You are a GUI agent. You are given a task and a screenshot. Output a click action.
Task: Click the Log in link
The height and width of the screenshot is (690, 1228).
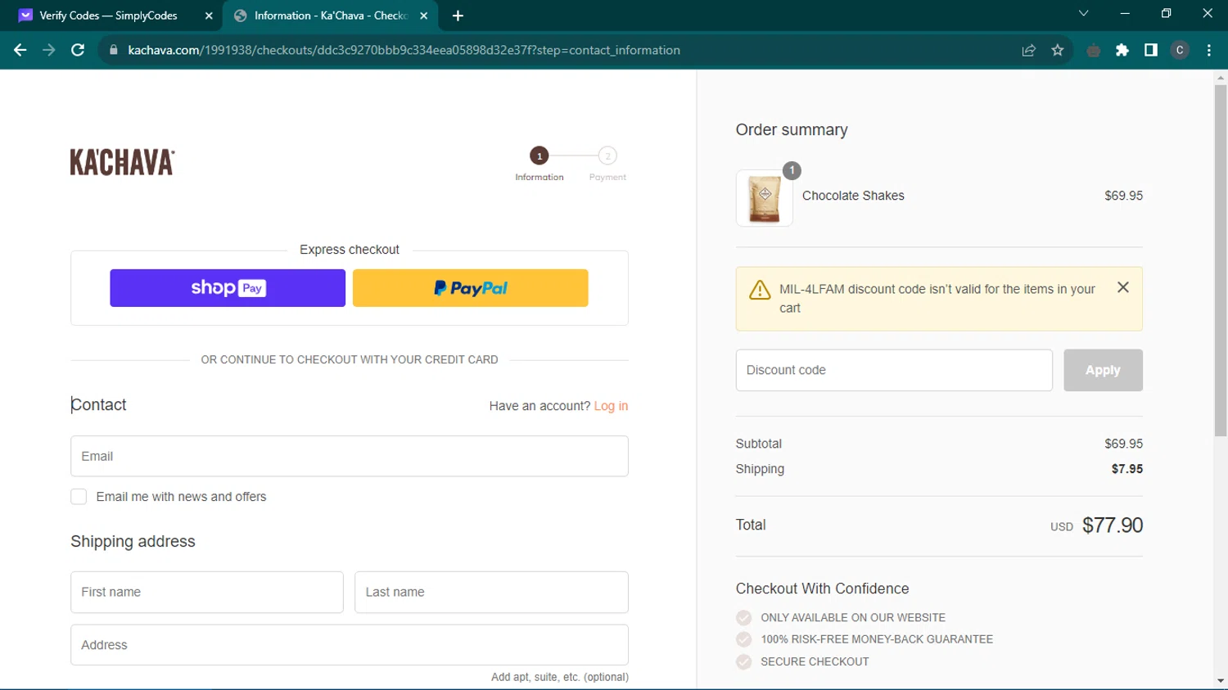(x=611, y=406)
